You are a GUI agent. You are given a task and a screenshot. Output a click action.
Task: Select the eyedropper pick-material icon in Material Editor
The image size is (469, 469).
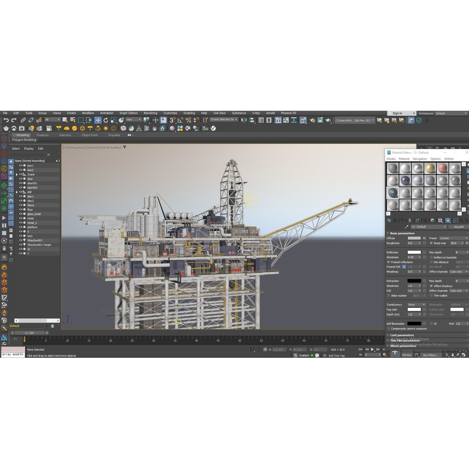pos(406,227)
